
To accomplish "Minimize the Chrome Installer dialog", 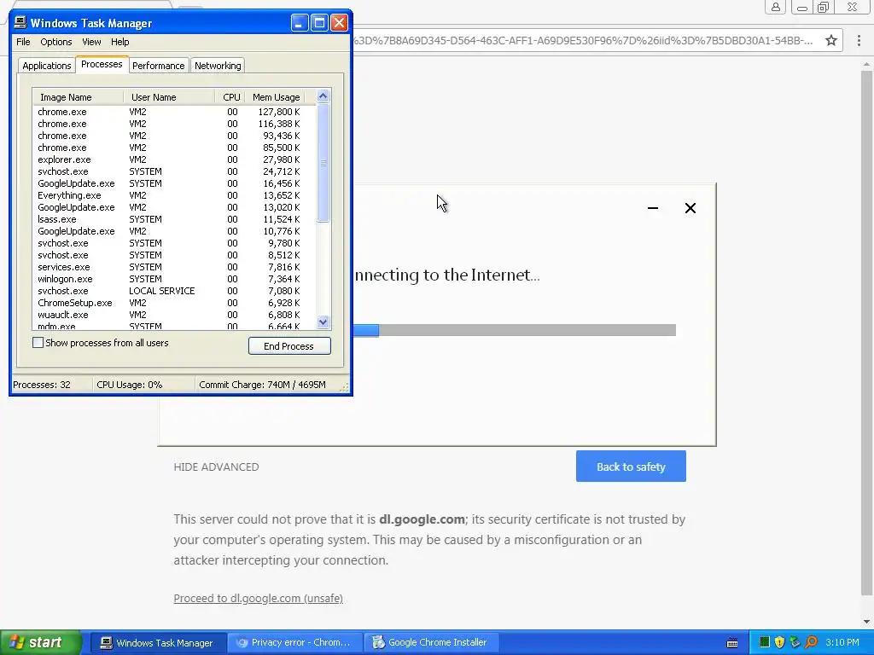I will [653, 208].
